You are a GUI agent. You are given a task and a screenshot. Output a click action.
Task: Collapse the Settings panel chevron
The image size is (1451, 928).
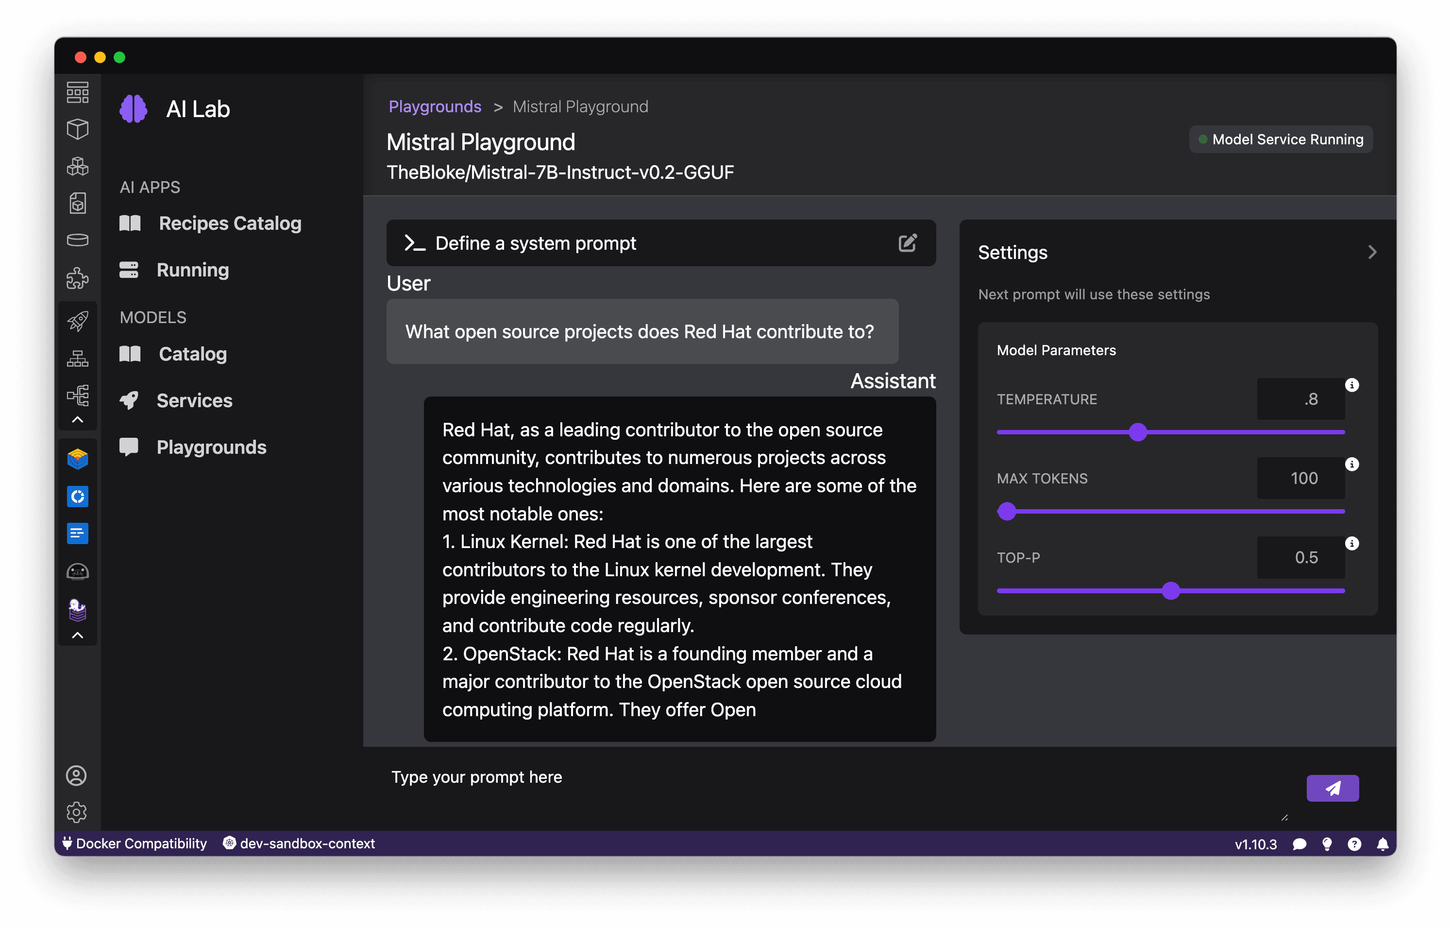tap(1372, 252)
